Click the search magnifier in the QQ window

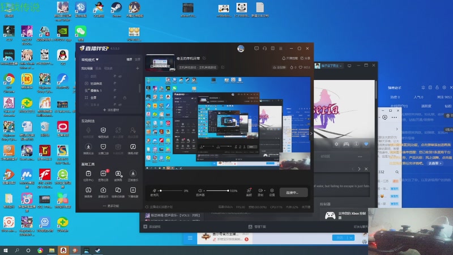(x=397, y=172)
